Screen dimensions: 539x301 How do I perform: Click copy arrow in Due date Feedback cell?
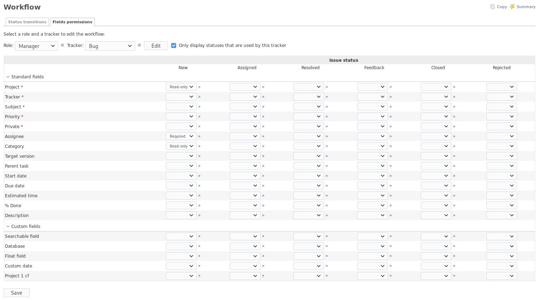coord(391,186)
